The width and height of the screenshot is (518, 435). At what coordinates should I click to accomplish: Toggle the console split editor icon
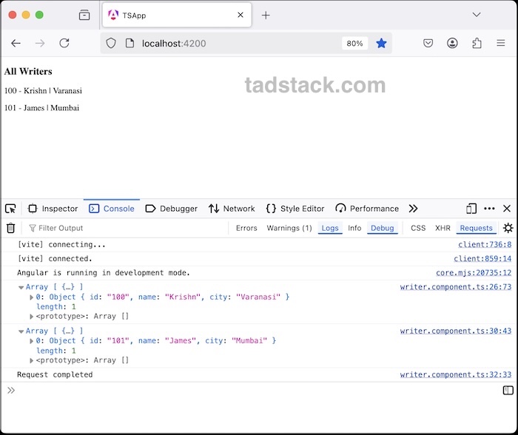coord(508,391)
